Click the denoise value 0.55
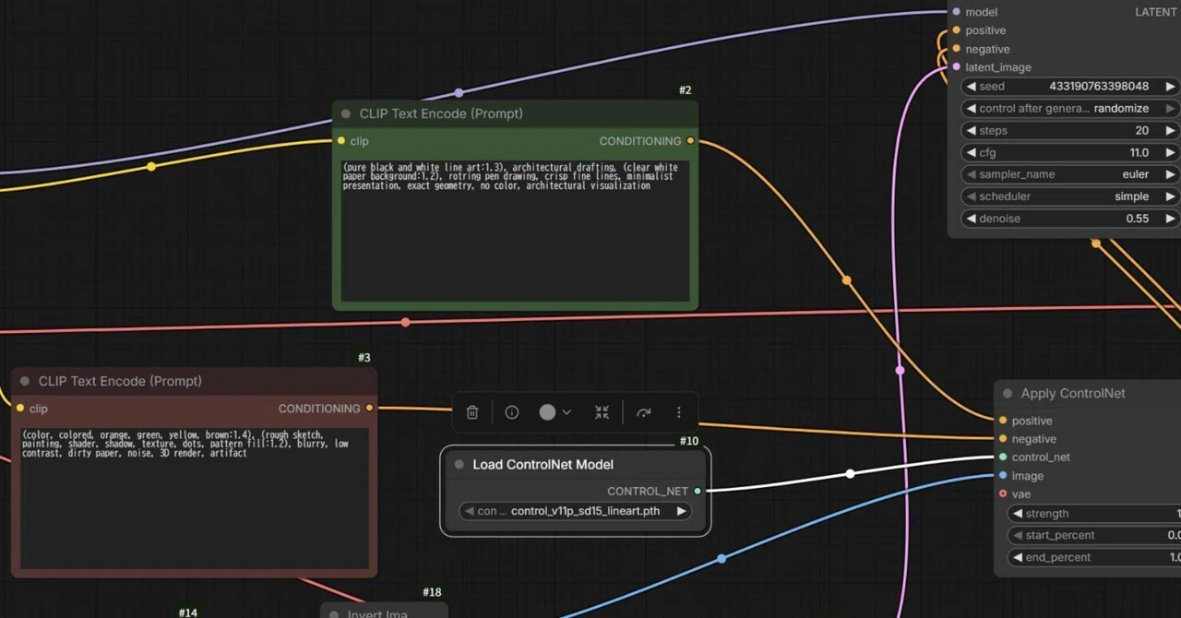The width and height of the screenshot is (1181, 618). click(x=1138, y=219)
